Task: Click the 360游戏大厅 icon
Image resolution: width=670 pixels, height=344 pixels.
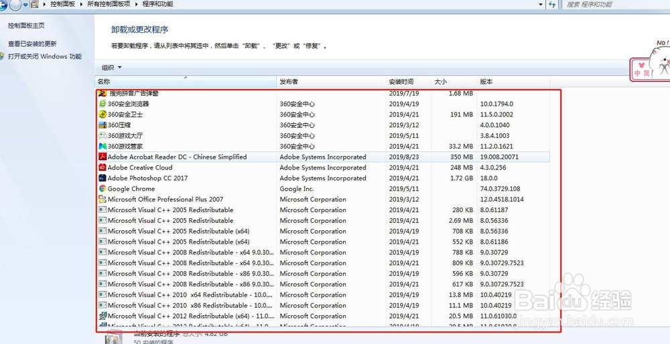Action: pos(103,136)
